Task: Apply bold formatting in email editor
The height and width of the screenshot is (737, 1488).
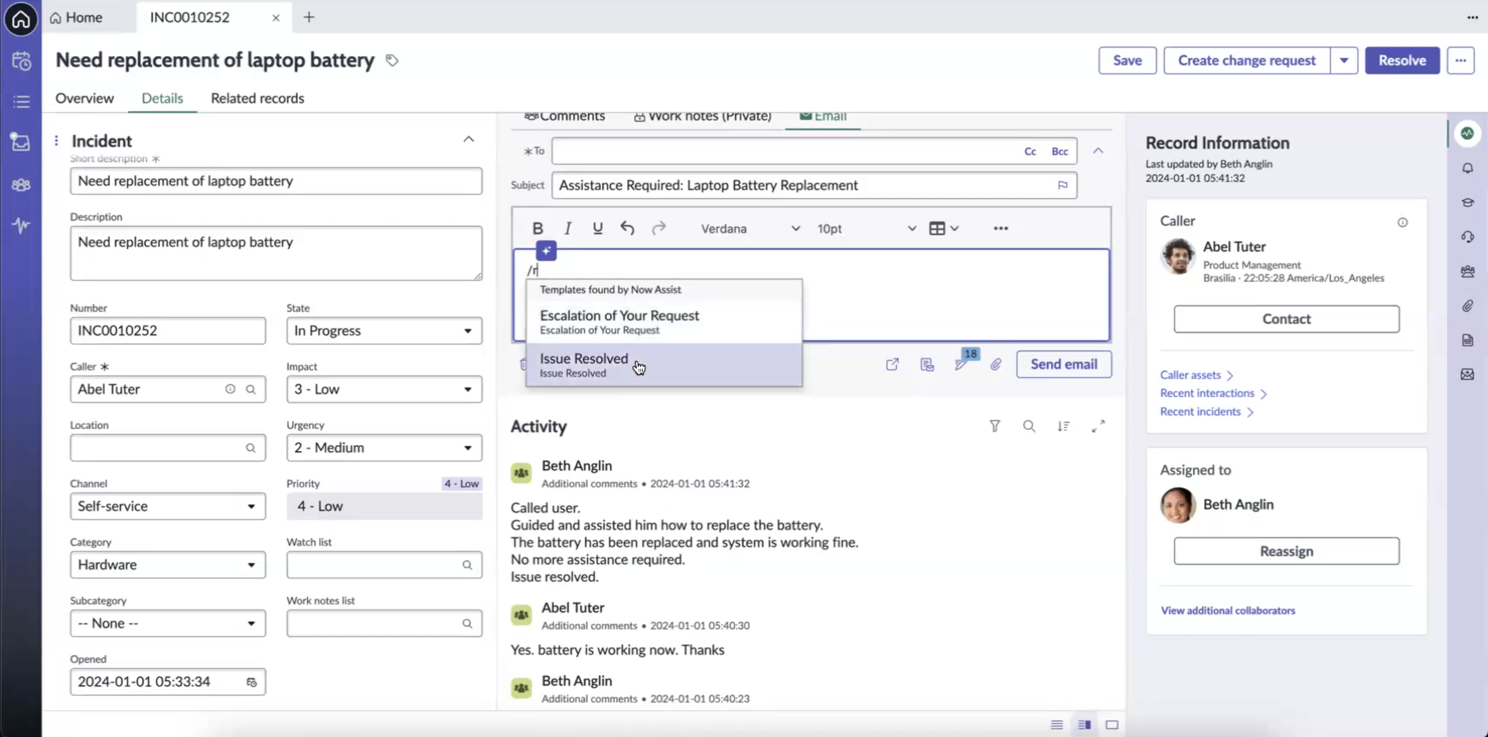Action: coord(537,228)
